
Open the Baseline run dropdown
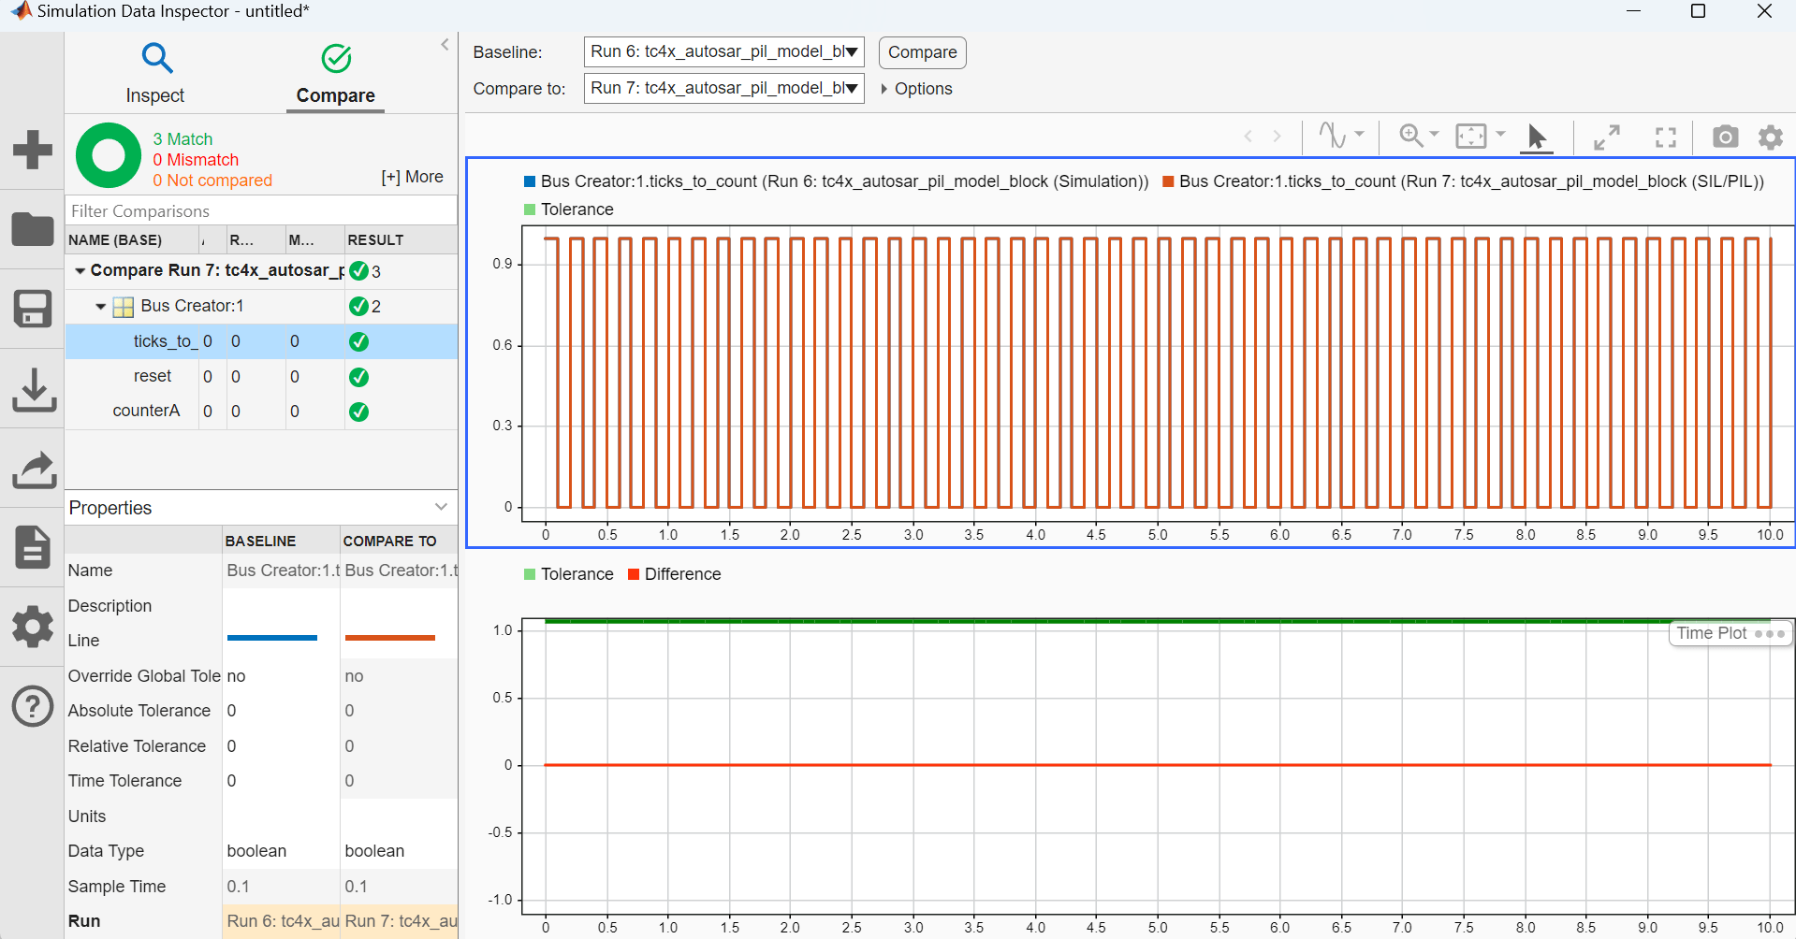point(723,52)
